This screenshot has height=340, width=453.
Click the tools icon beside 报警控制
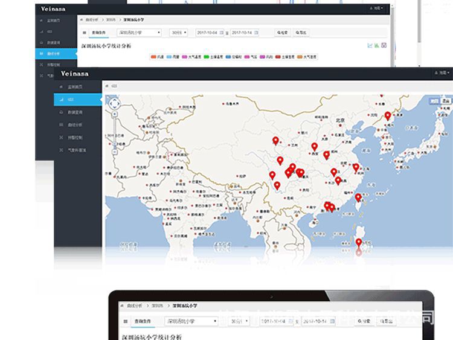61,138
